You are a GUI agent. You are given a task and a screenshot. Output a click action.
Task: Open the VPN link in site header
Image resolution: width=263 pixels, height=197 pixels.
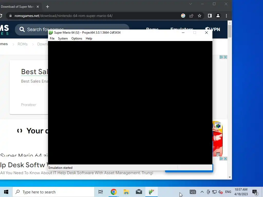(212, 29)
